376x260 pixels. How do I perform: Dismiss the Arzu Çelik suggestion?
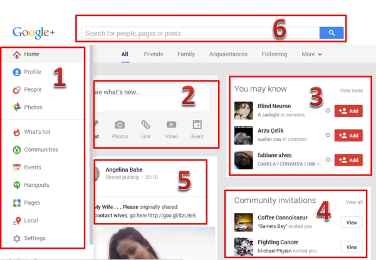click(x=328, y=135)
